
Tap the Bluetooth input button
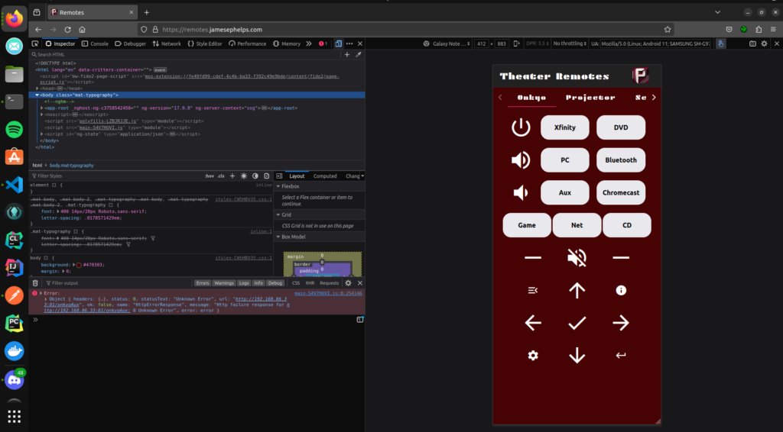621,160
